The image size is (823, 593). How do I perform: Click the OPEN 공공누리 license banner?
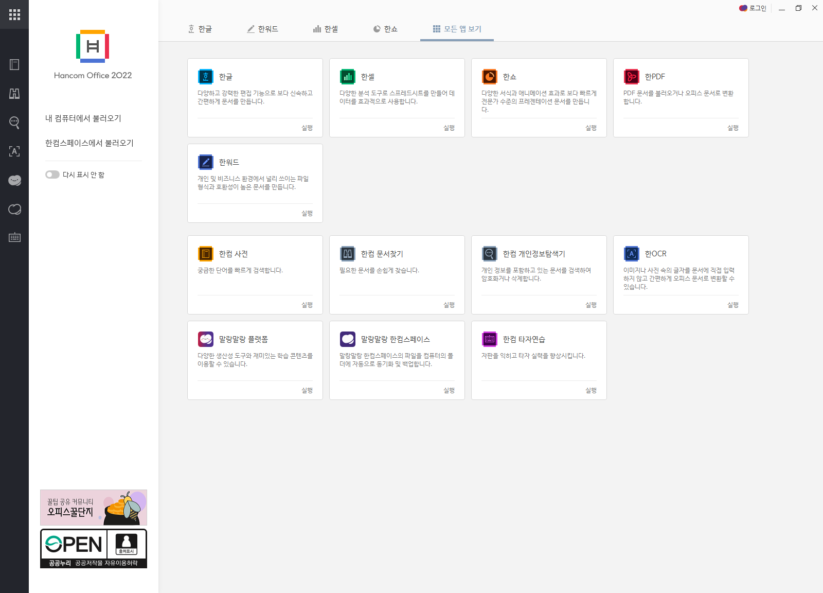[x=94, y=549]
